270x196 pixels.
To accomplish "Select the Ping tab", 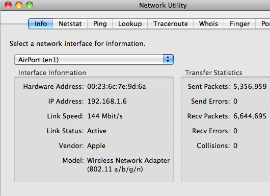I will coord(100,23).
